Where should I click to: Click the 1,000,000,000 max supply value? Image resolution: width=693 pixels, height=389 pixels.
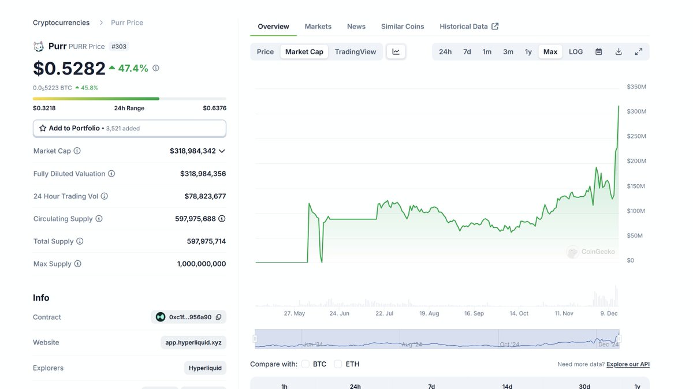(x=202, y=264)
